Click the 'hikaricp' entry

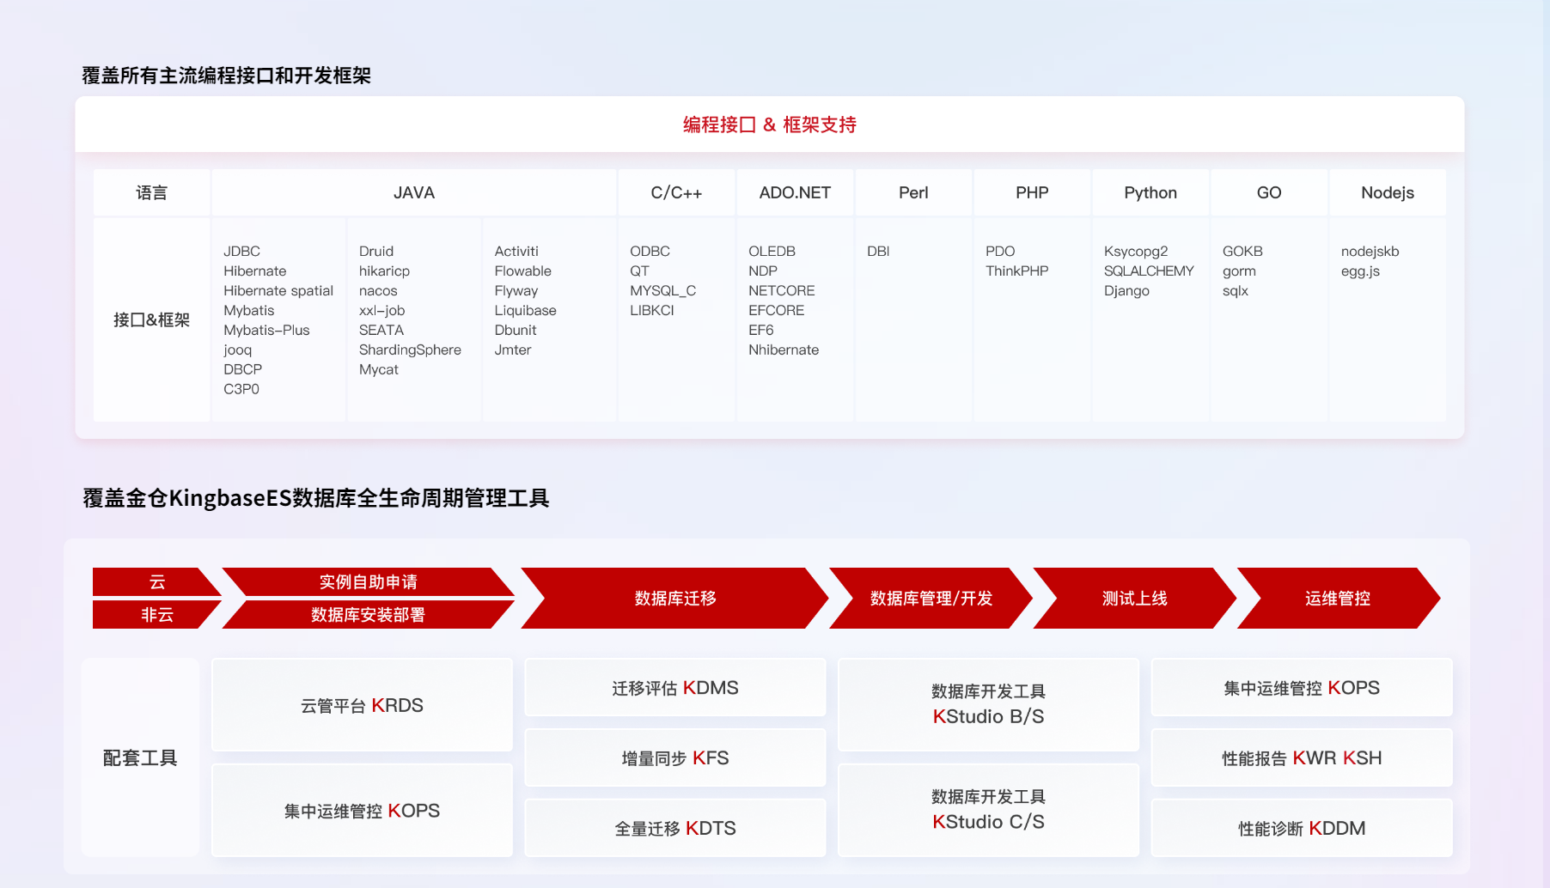[384, 271]
